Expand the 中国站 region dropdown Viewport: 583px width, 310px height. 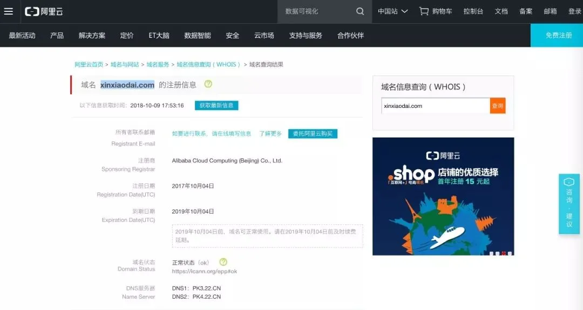(392, 11)
